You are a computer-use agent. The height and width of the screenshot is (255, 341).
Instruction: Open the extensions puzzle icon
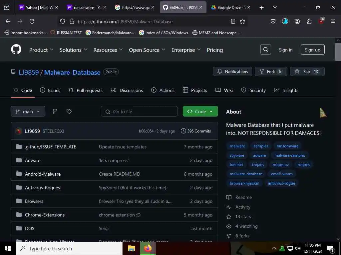click(309, 21)
